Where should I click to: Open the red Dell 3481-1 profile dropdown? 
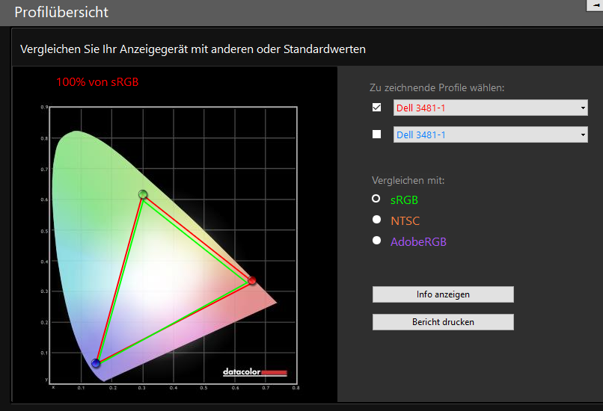(x=490, y=108)
